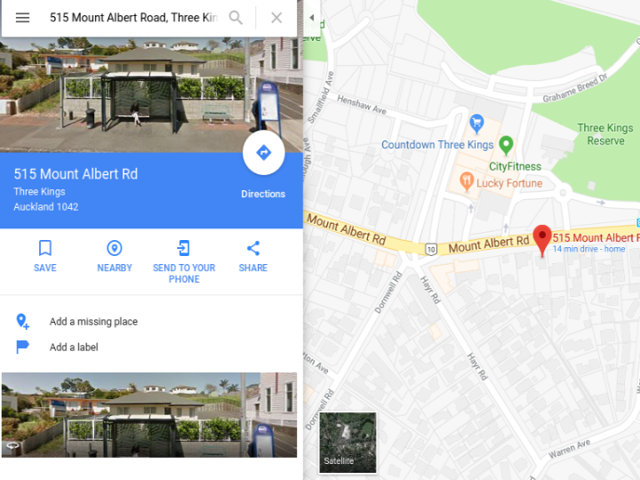Screen dimensions: 640x480
Task: Select the Three Kings Reserve label
Action: tap(605, 134)
